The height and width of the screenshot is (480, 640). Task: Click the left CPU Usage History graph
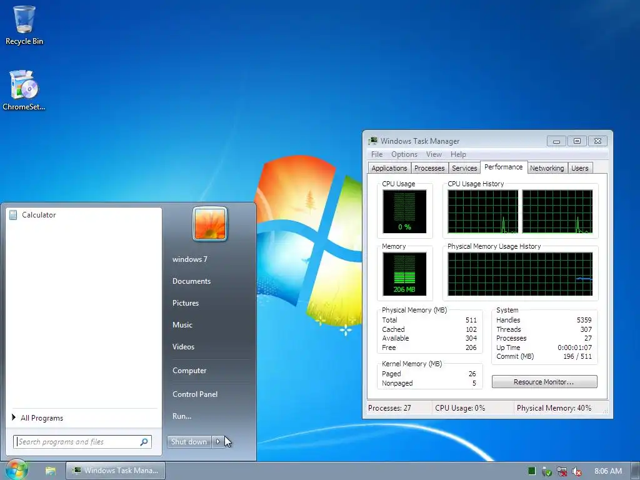click(483, 211)
